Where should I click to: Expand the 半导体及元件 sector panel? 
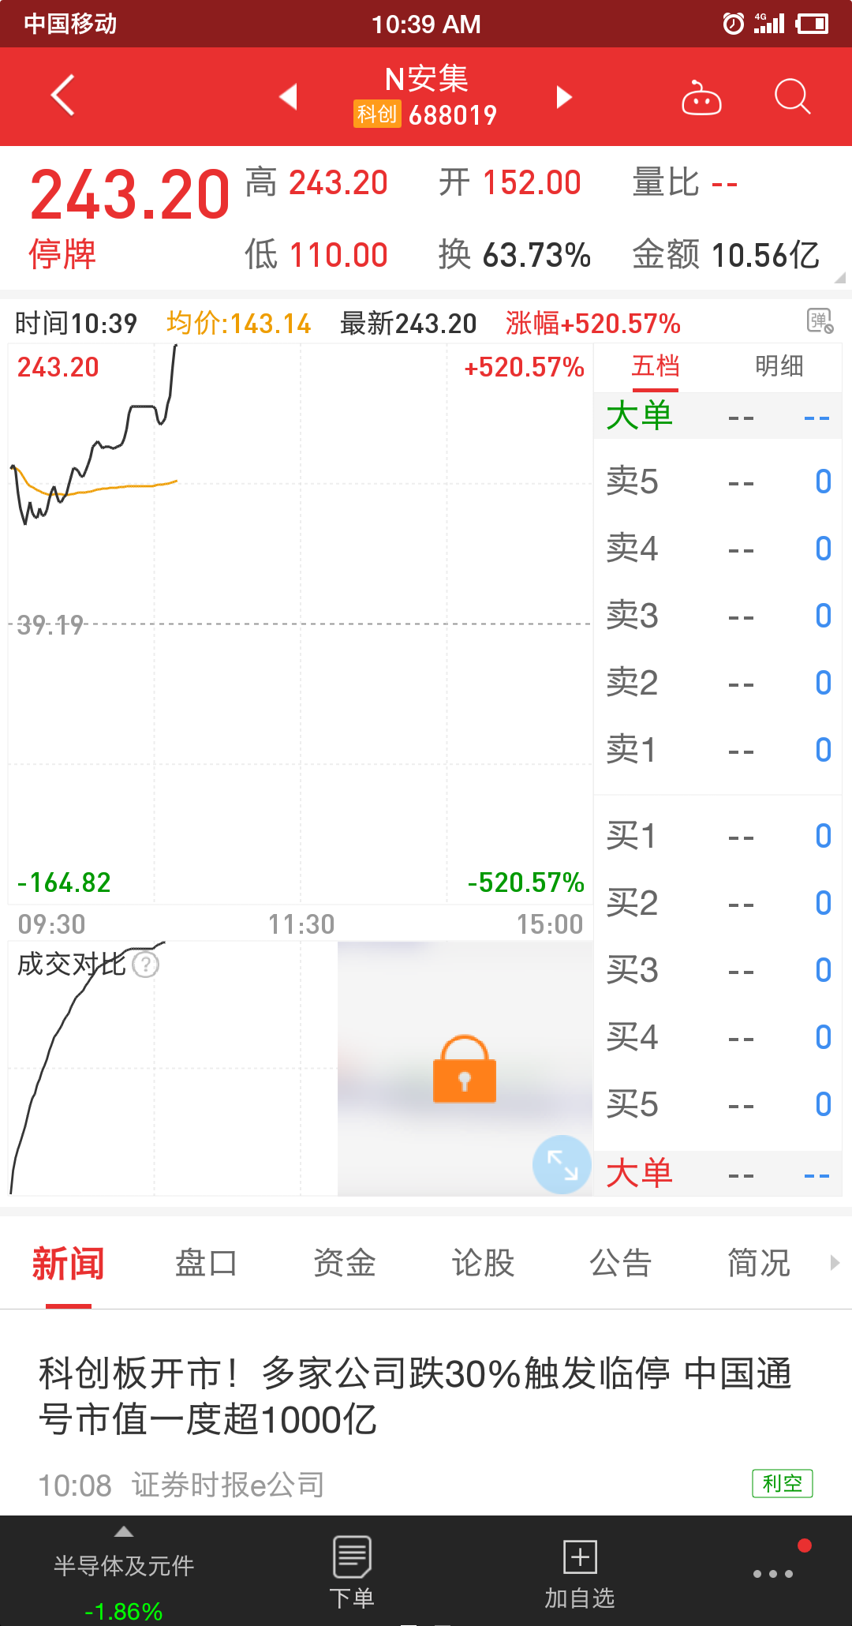(124, 1567)
